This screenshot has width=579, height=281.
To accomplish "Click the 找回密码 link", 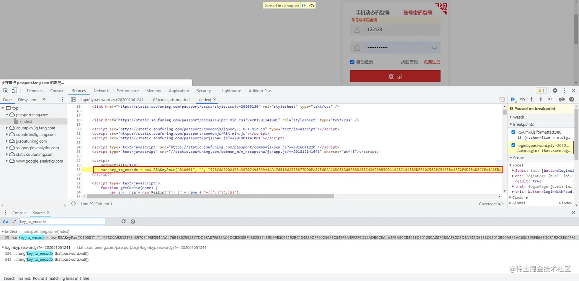I will coord(409,62).
